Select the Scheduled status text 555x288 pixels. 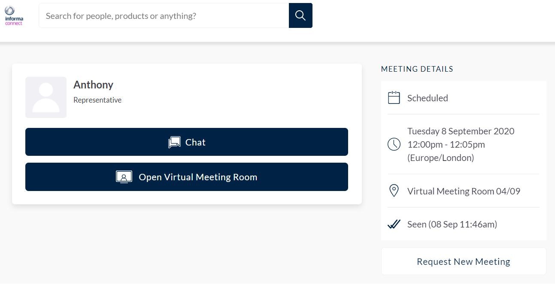428,98
